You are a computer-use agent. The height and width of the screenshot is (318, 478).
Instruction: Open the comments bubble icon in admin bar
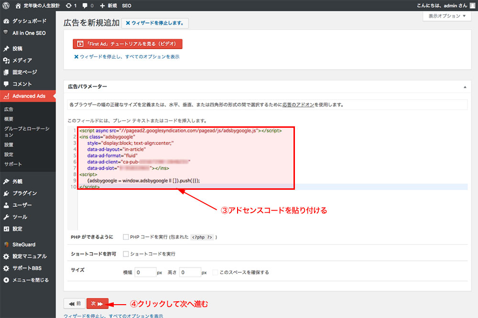coord(85,6)
